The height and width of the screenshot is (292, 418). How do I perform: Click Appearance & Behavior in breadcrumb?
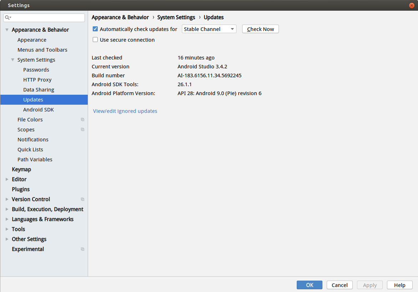[x=120, y=17]
